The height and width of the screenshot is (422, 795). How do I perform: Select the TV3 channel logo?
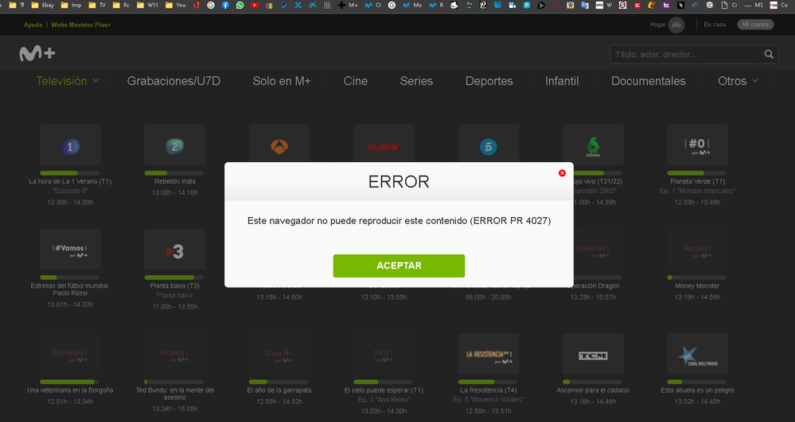pyautogui.click(x=174, y=250)
